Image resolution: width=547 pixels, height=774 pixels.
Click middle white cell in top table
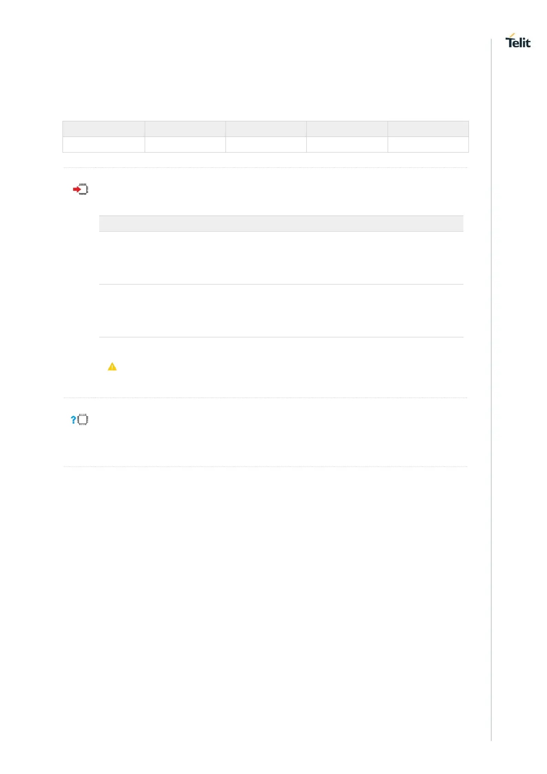[x=266, y=145]
